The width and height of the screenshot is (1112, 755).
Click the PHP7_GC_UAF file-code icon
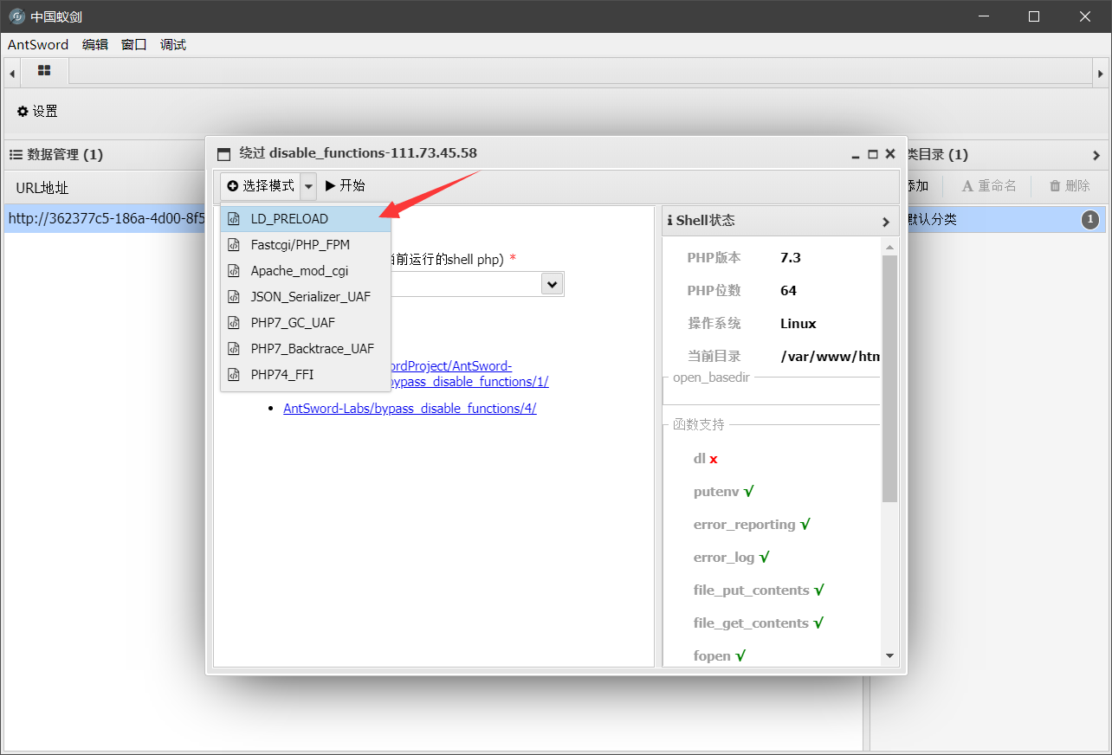[x=233, y=323]
